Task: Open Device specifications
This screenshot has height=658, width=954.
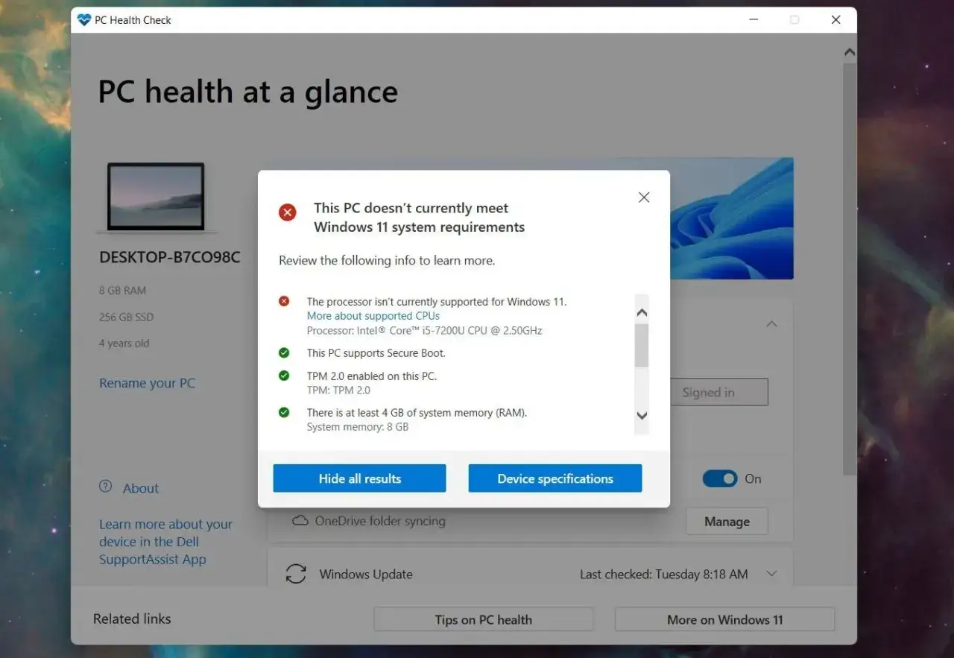Action: click(x=555, y=478)
